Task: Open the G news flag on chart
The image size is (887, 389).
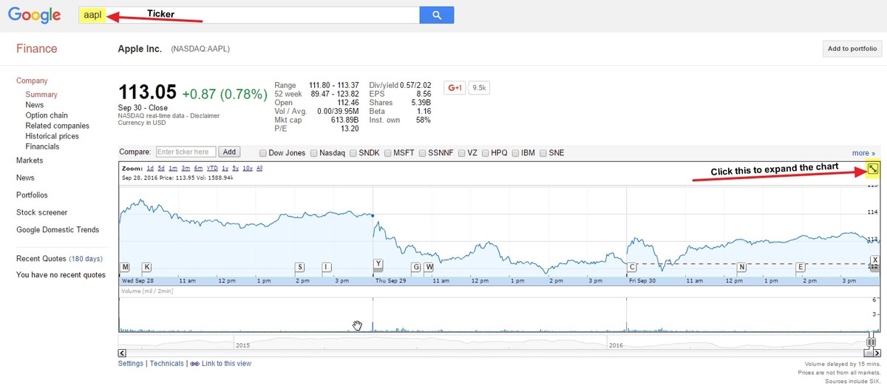Action: [x=416, y=266]
